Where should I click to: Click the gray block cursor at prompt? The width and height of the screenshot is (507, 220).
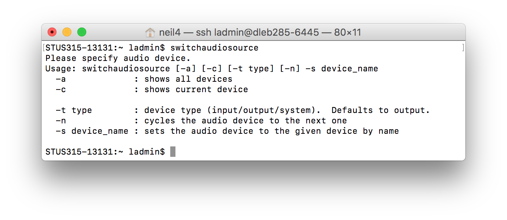tap(173, 152)
